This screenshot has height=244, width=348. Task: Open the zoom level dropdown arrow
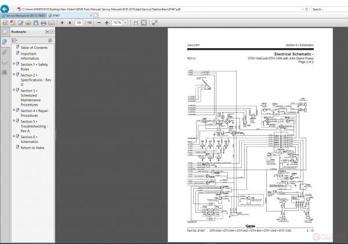[126, 23]
